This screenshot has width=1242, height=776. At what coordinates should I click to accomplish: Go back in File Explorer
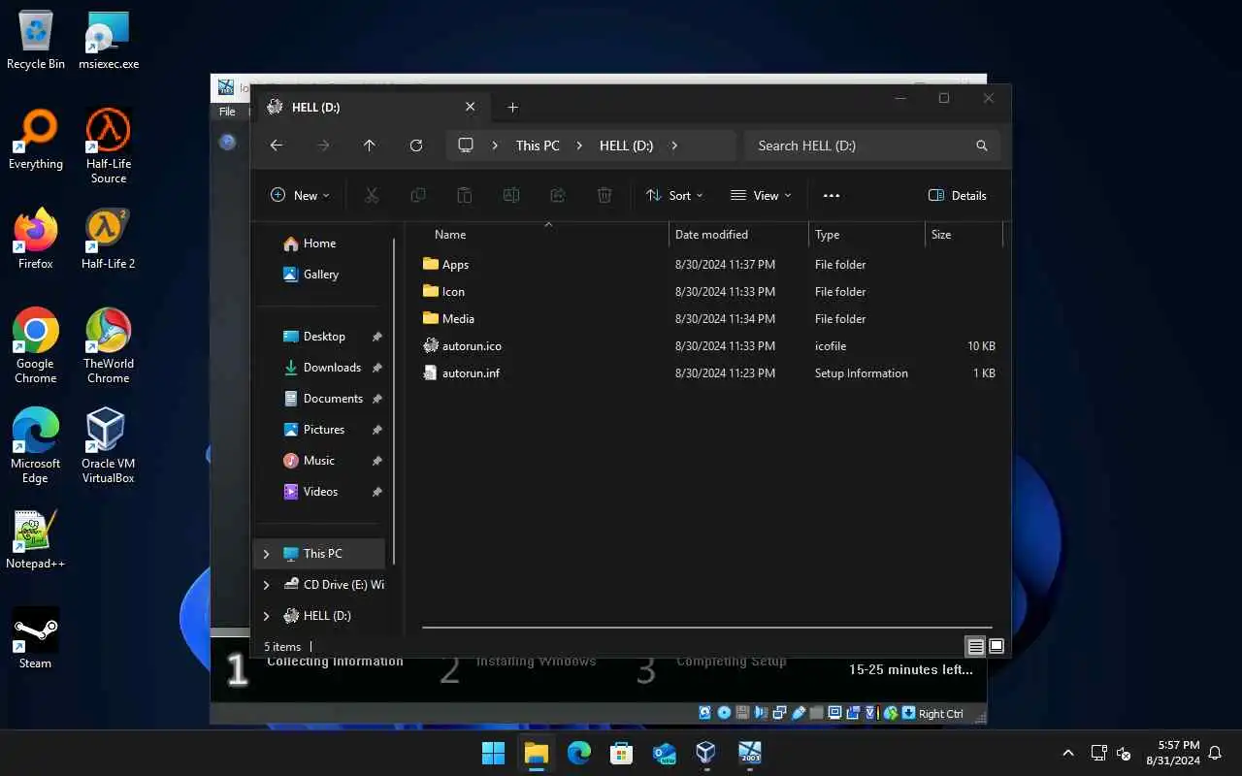(x=277, y=145)
